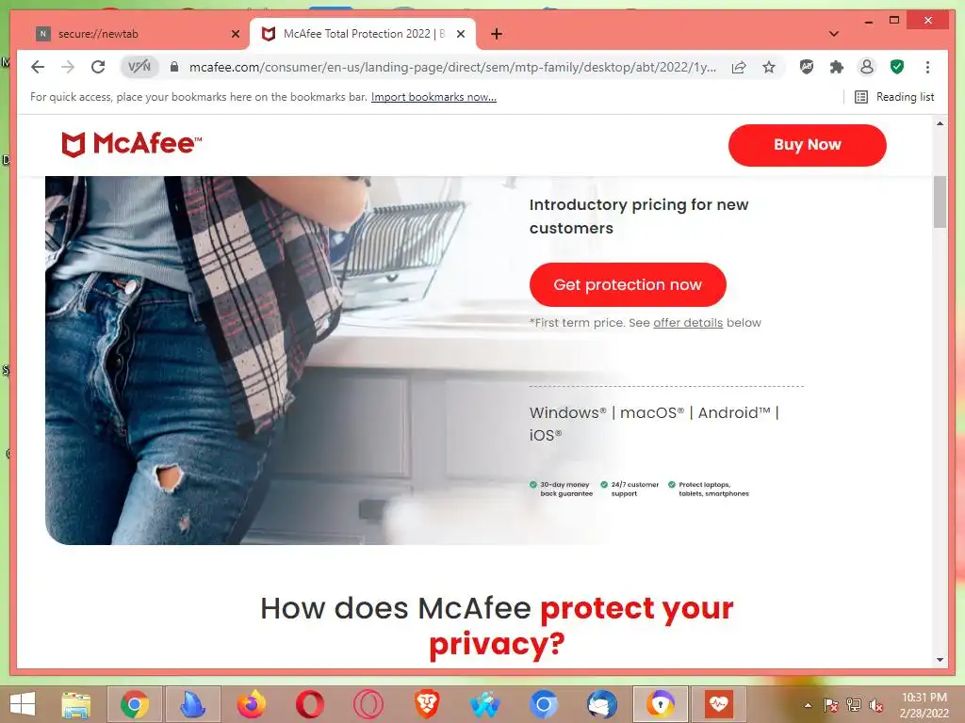The height and width of the screenshot is (723, 965).
Task: Click Get protection now button
Action: (628, 284)
